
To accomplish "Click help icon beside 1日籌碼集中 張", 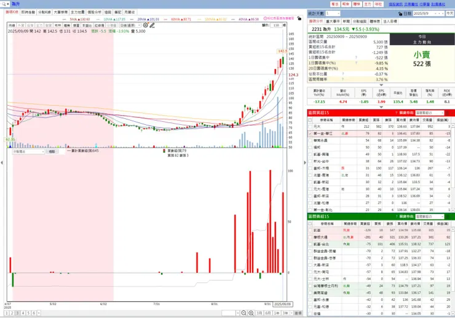I will coord(356,57).
